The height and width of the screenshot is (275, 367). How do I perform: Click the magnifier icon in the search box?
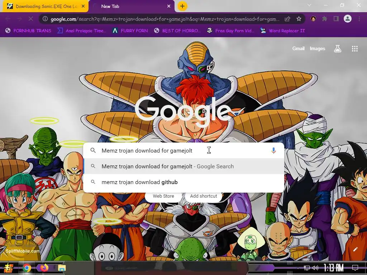point(93,150)
